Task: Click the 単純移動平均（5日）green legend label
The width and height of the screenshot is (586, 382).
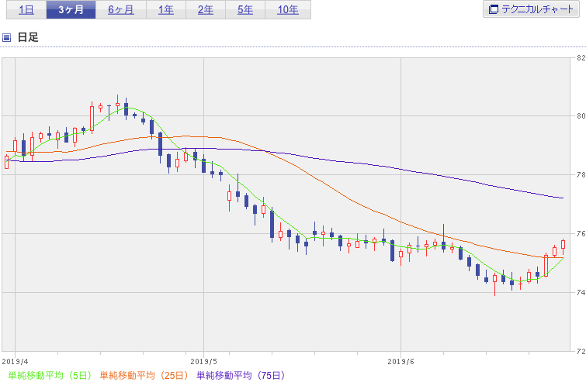Action: [x=50, y=375]
